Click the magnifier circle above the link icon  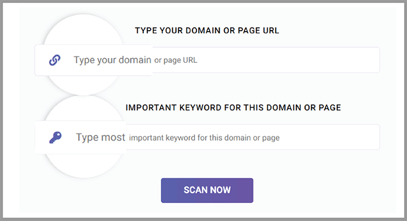[x=83, y=30]
